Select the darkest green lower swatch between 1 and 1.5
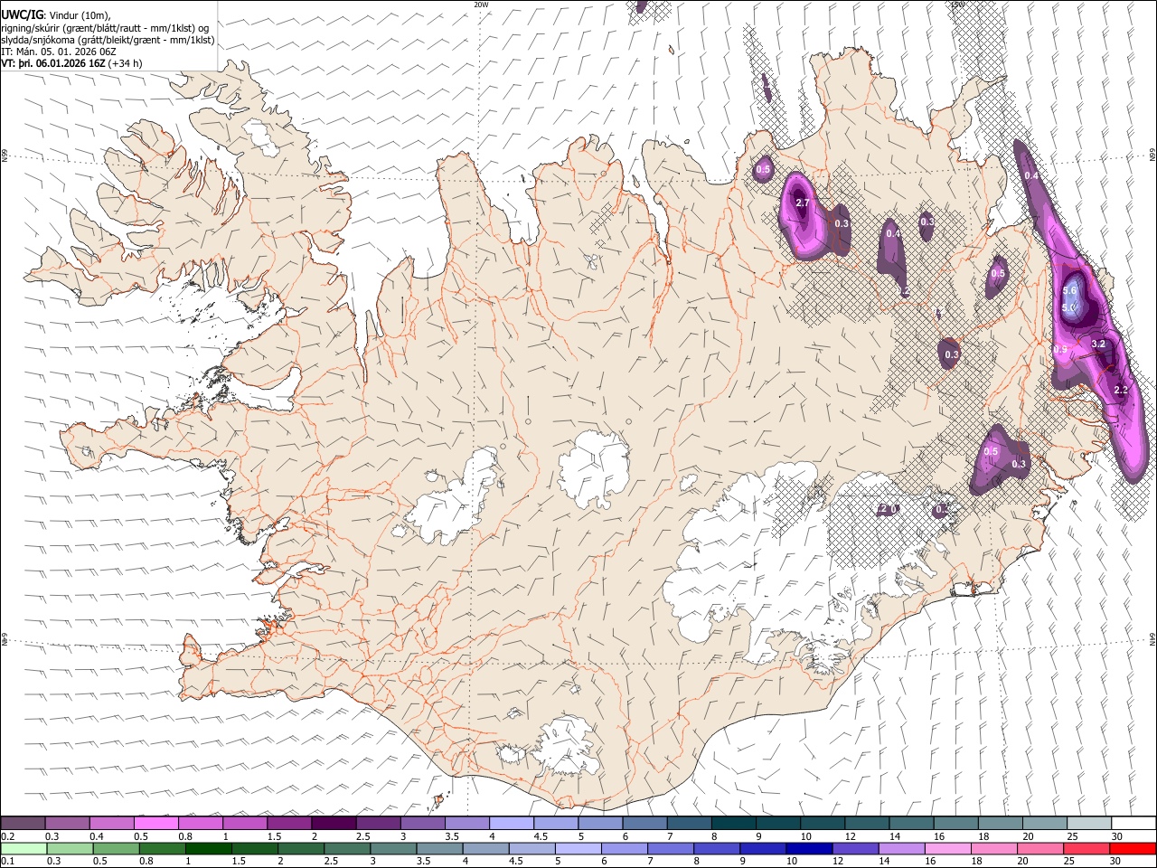The width and height of the screenshot is (1157, 868). coord(209,848)
